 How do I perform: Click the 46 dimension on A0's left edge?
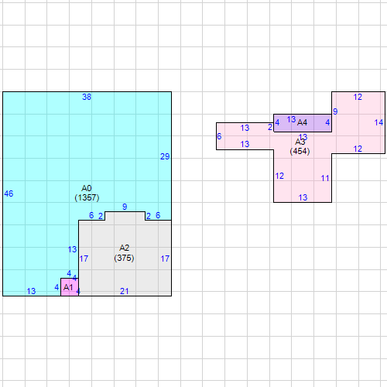click(x=9, y=193)
